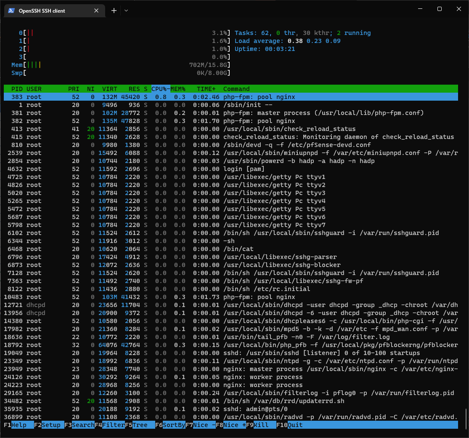Select the login [pam] process row
Screen dimensions: 469x438
point(231,169)
